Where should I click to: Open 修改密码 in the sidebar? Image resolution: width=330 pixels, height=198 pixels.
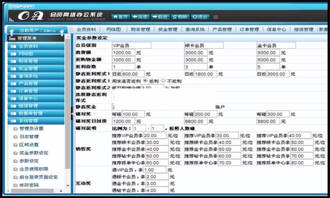click(29, 185)
